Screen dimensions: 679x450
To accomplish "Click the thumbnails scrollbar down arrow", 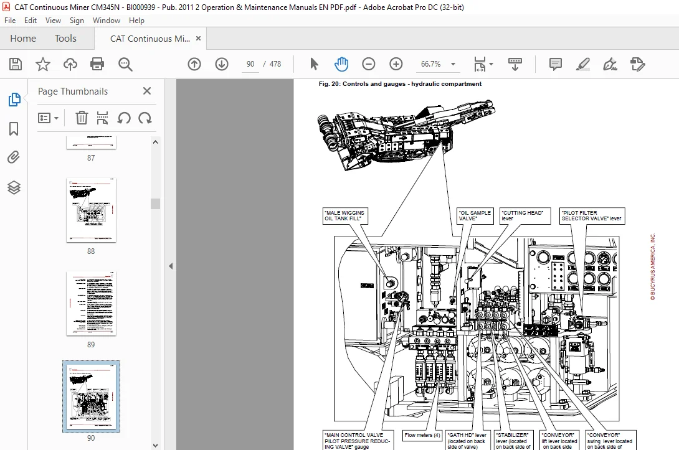I will pyautogui.click(x=156, y=445).
